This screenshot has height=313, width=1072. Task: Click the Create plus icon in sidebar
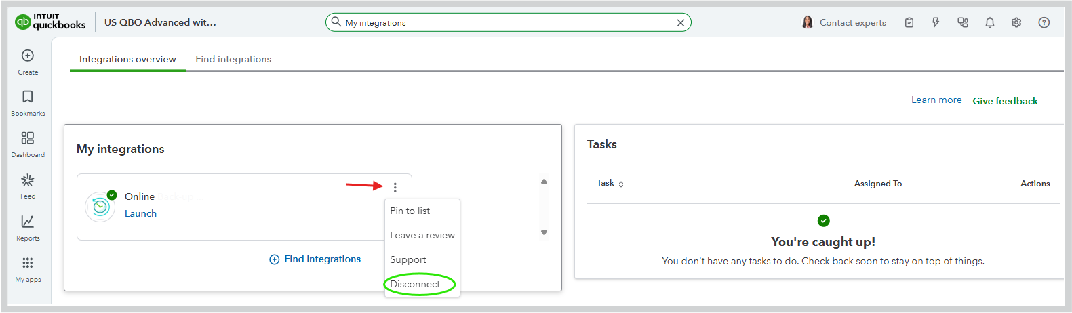pyautogui.click(x=28, y=56)
